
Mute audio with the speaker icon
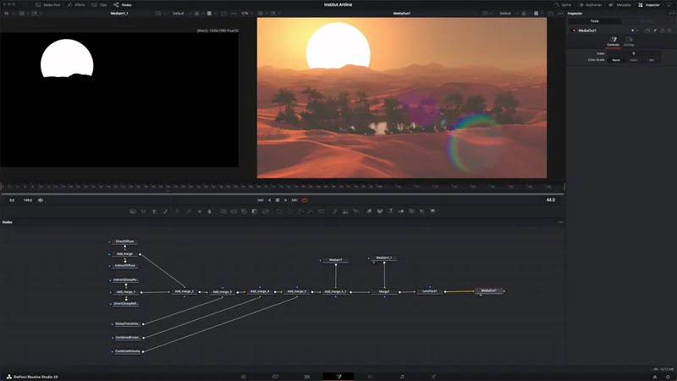[x=41, y=200]
